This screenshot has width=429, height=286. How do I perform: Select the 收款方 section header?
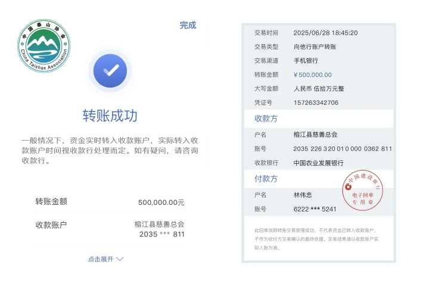[x=266, y=118]
